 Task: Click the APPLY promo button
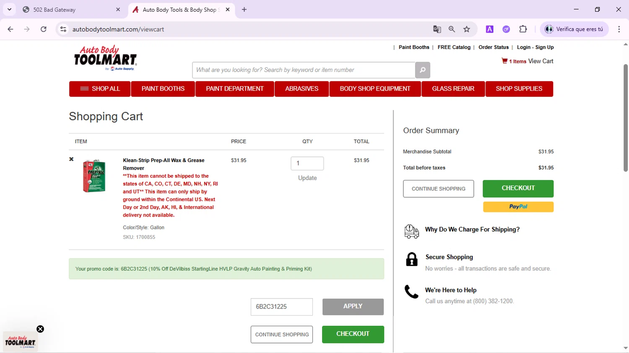click(353, 307)
